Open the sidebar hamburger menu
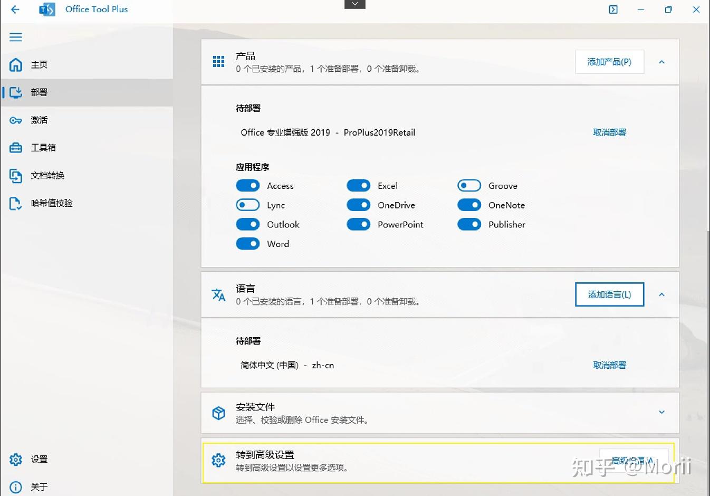 (x=15, y=37)
